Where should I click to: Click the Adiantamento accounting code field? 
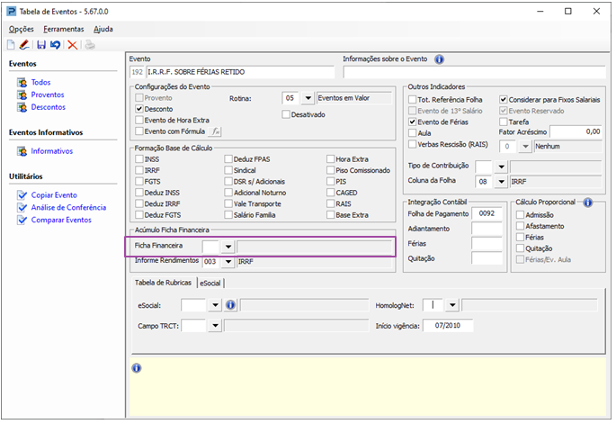[487, 229]
